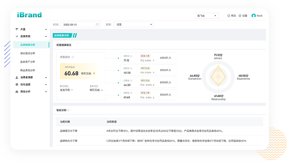Image resolution: width=287 pixels, height=162 pixels.
Task: Click the 200,001 人 value
Action: [165, 82]
